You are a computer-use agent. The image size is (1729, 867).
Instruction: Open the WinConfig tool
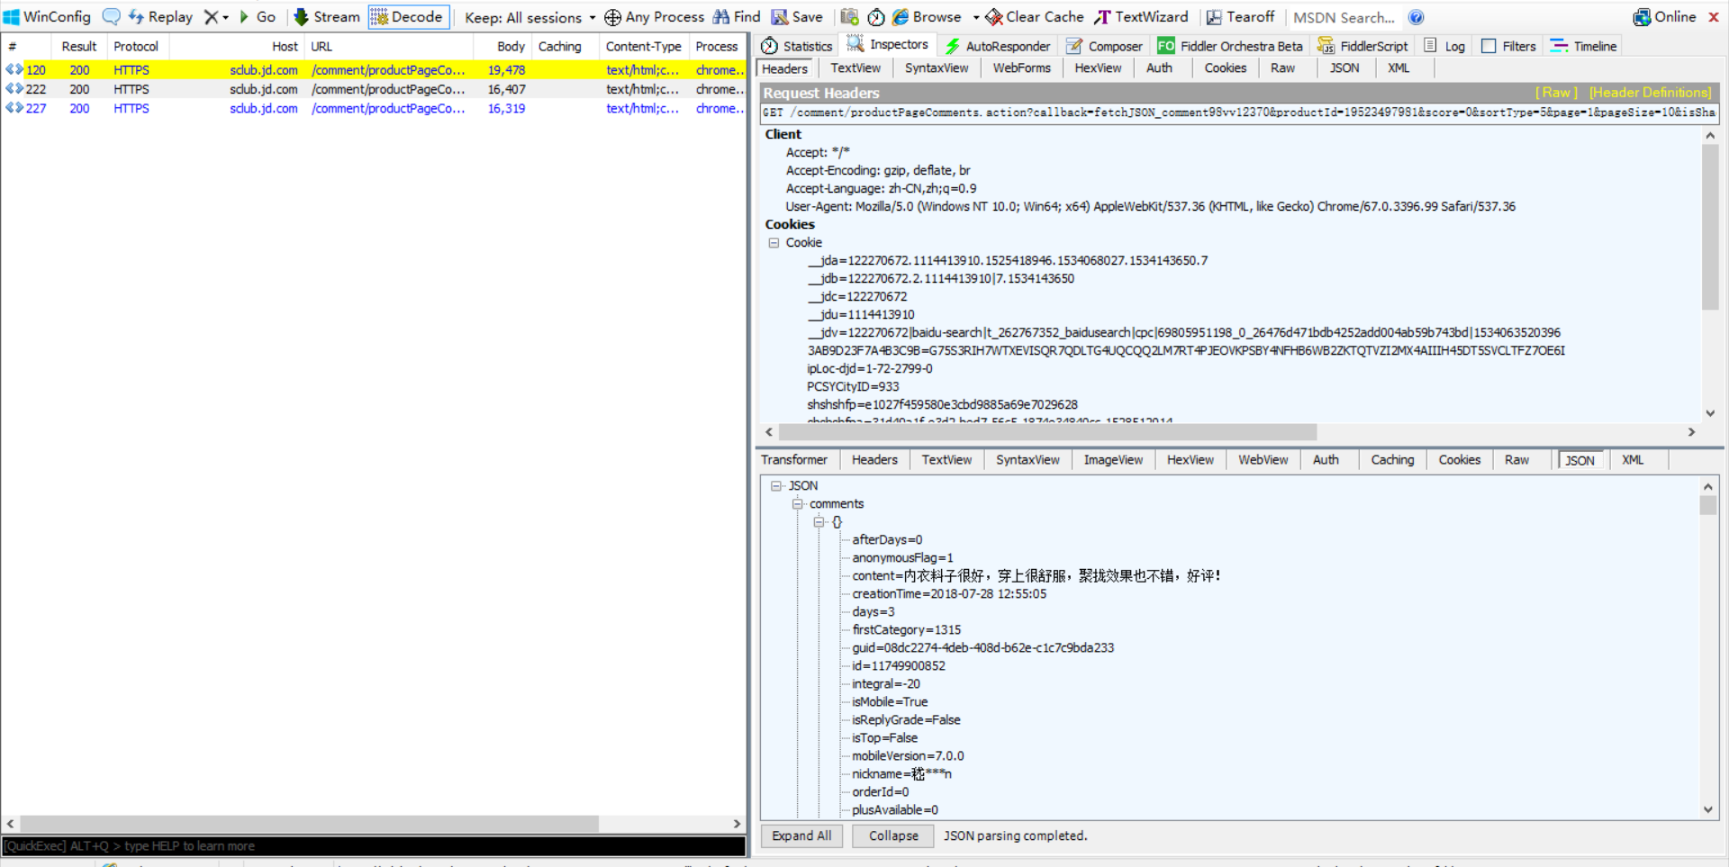(x=48, y=17)
